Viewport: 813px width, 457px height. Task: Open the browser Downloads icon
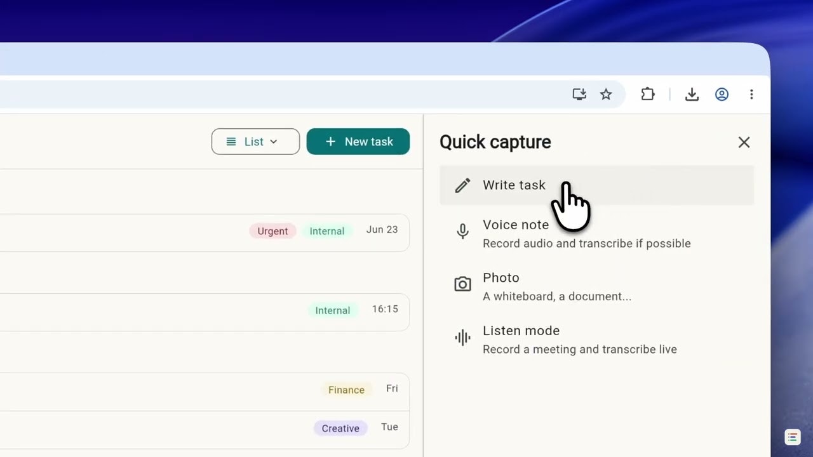click(x=692, y=95)
